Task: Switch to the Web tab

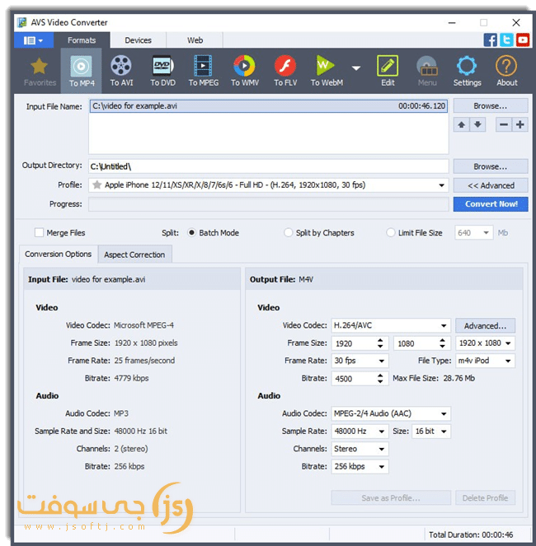Action: [x=195, y=40]
